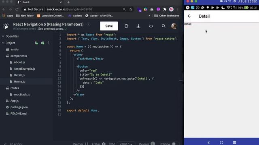Toggle the Preview switch

coord(175,144)
